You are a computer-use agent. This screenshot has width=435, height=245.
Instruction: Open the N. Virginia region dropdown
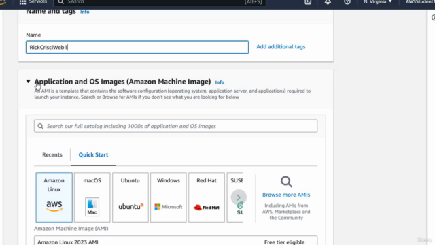click(x=378, y=2)
